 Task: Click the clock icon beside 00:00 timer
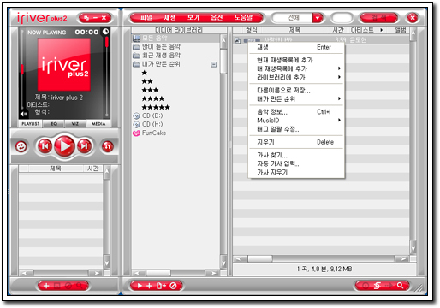coord(105,32)
